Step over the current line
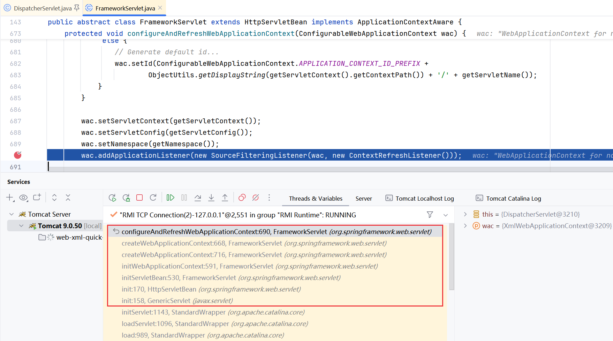This screenshot has height=341, width=613. [198, 197]
